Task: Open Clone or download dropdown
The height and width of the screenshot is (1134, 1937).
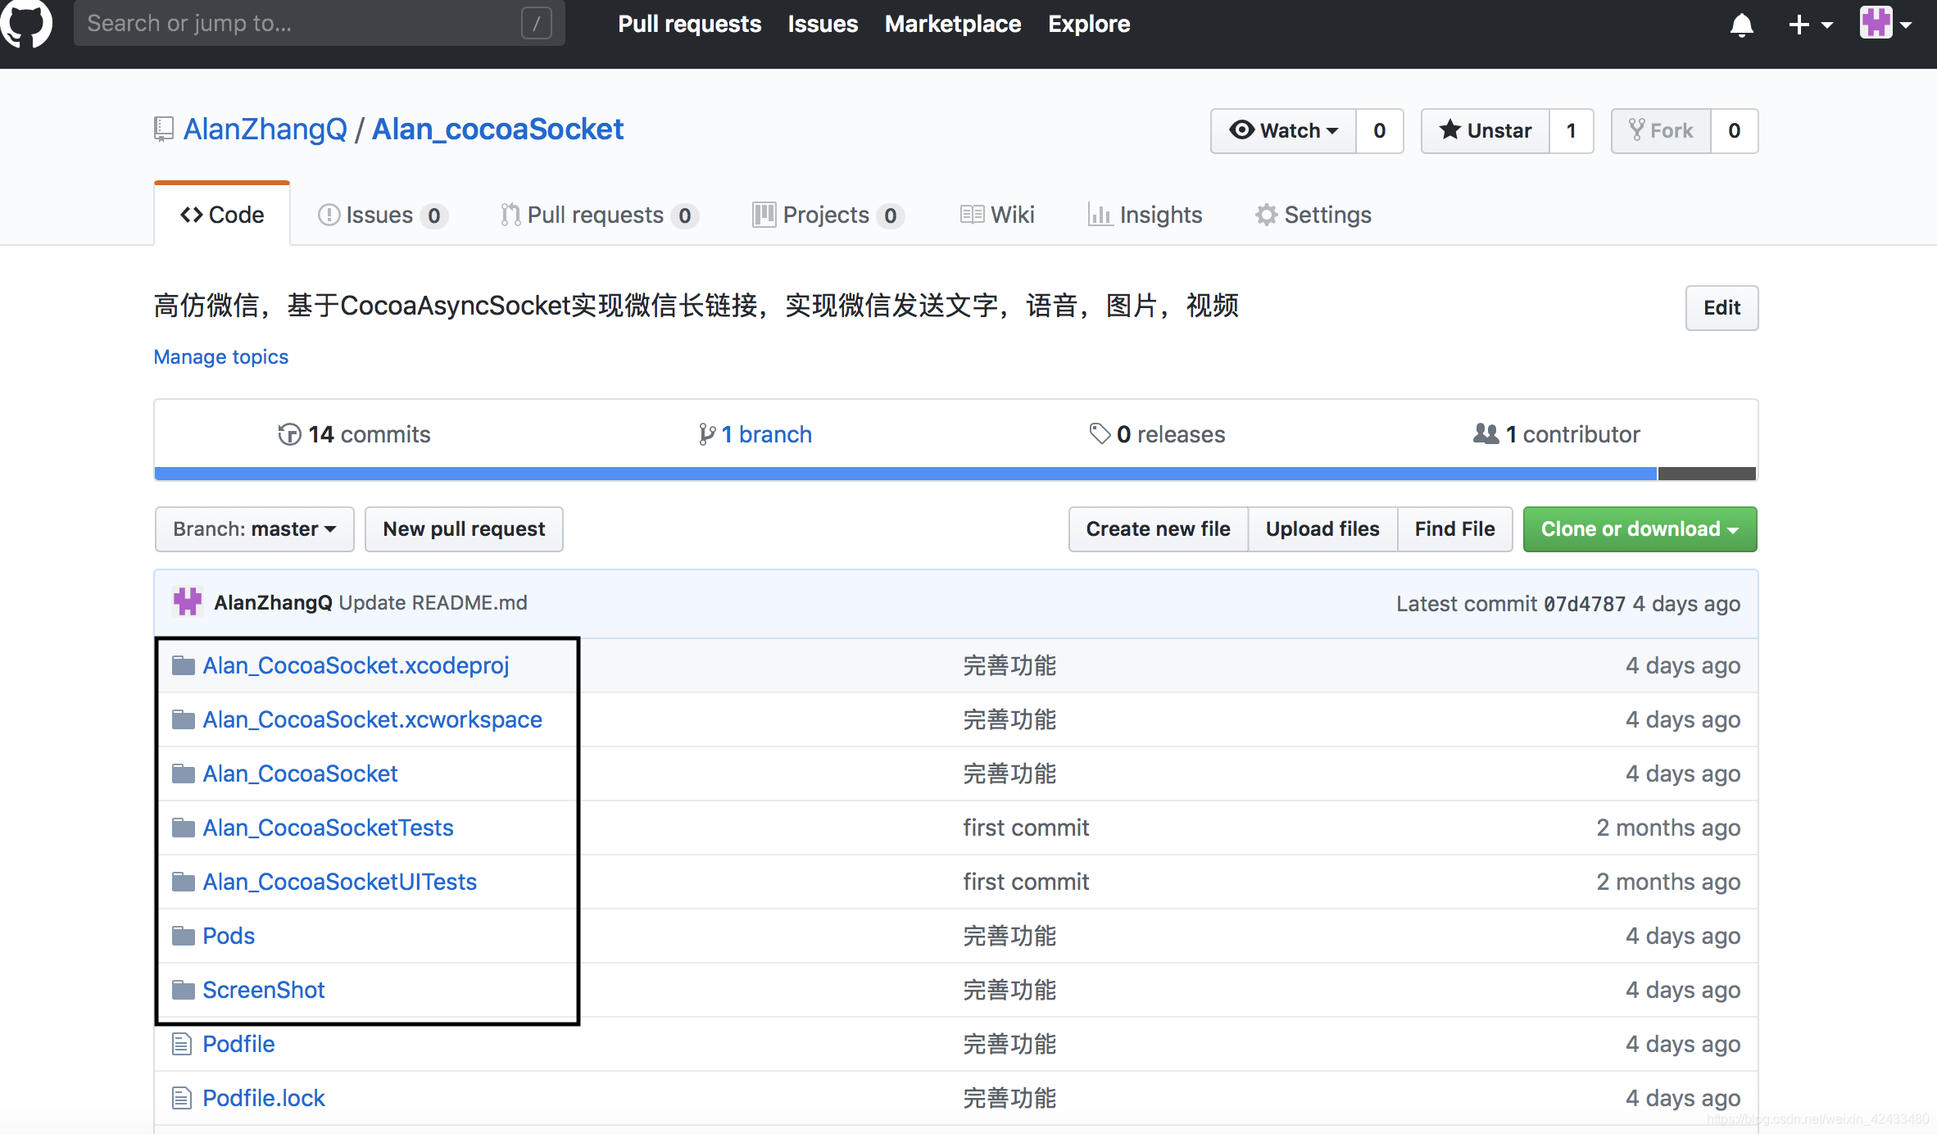Action: pyautogui.click(x=1640, y=529)
